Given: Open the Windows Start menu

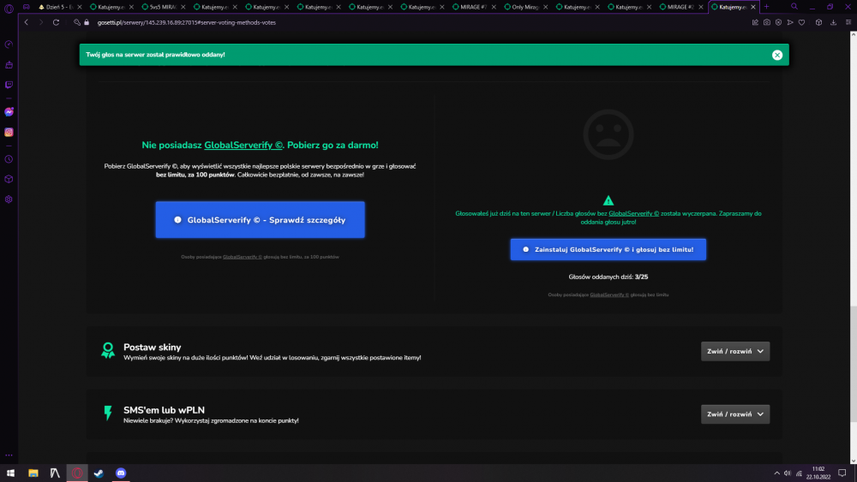Looking at the screenshot, I should point(10,473).
